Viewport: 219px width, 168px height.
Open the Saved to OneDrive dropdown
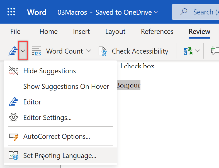tap(156, 12)
